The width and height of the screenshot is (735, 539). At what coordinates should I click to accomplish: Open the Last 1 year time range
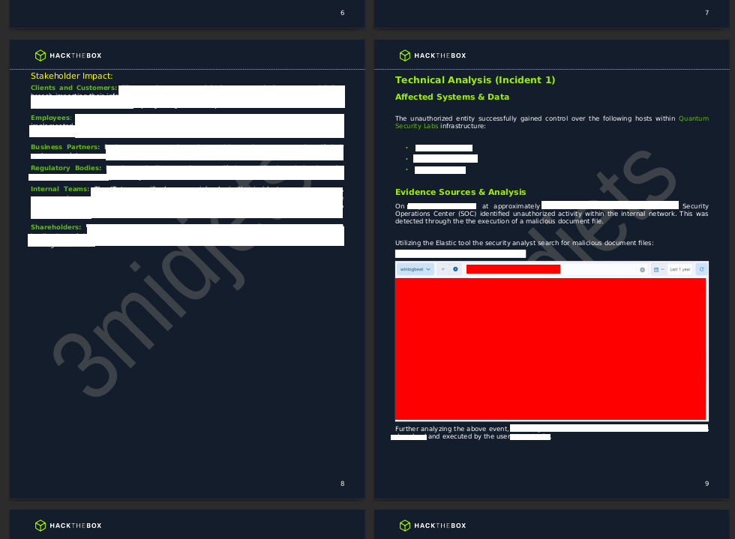tap(680, 269)
